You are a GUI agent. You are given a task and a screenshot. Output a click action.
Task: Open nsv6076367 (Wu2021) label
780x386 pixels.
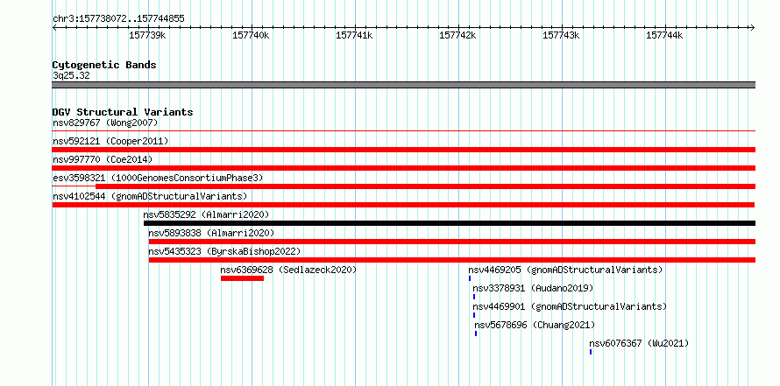(x=639, y=343)
